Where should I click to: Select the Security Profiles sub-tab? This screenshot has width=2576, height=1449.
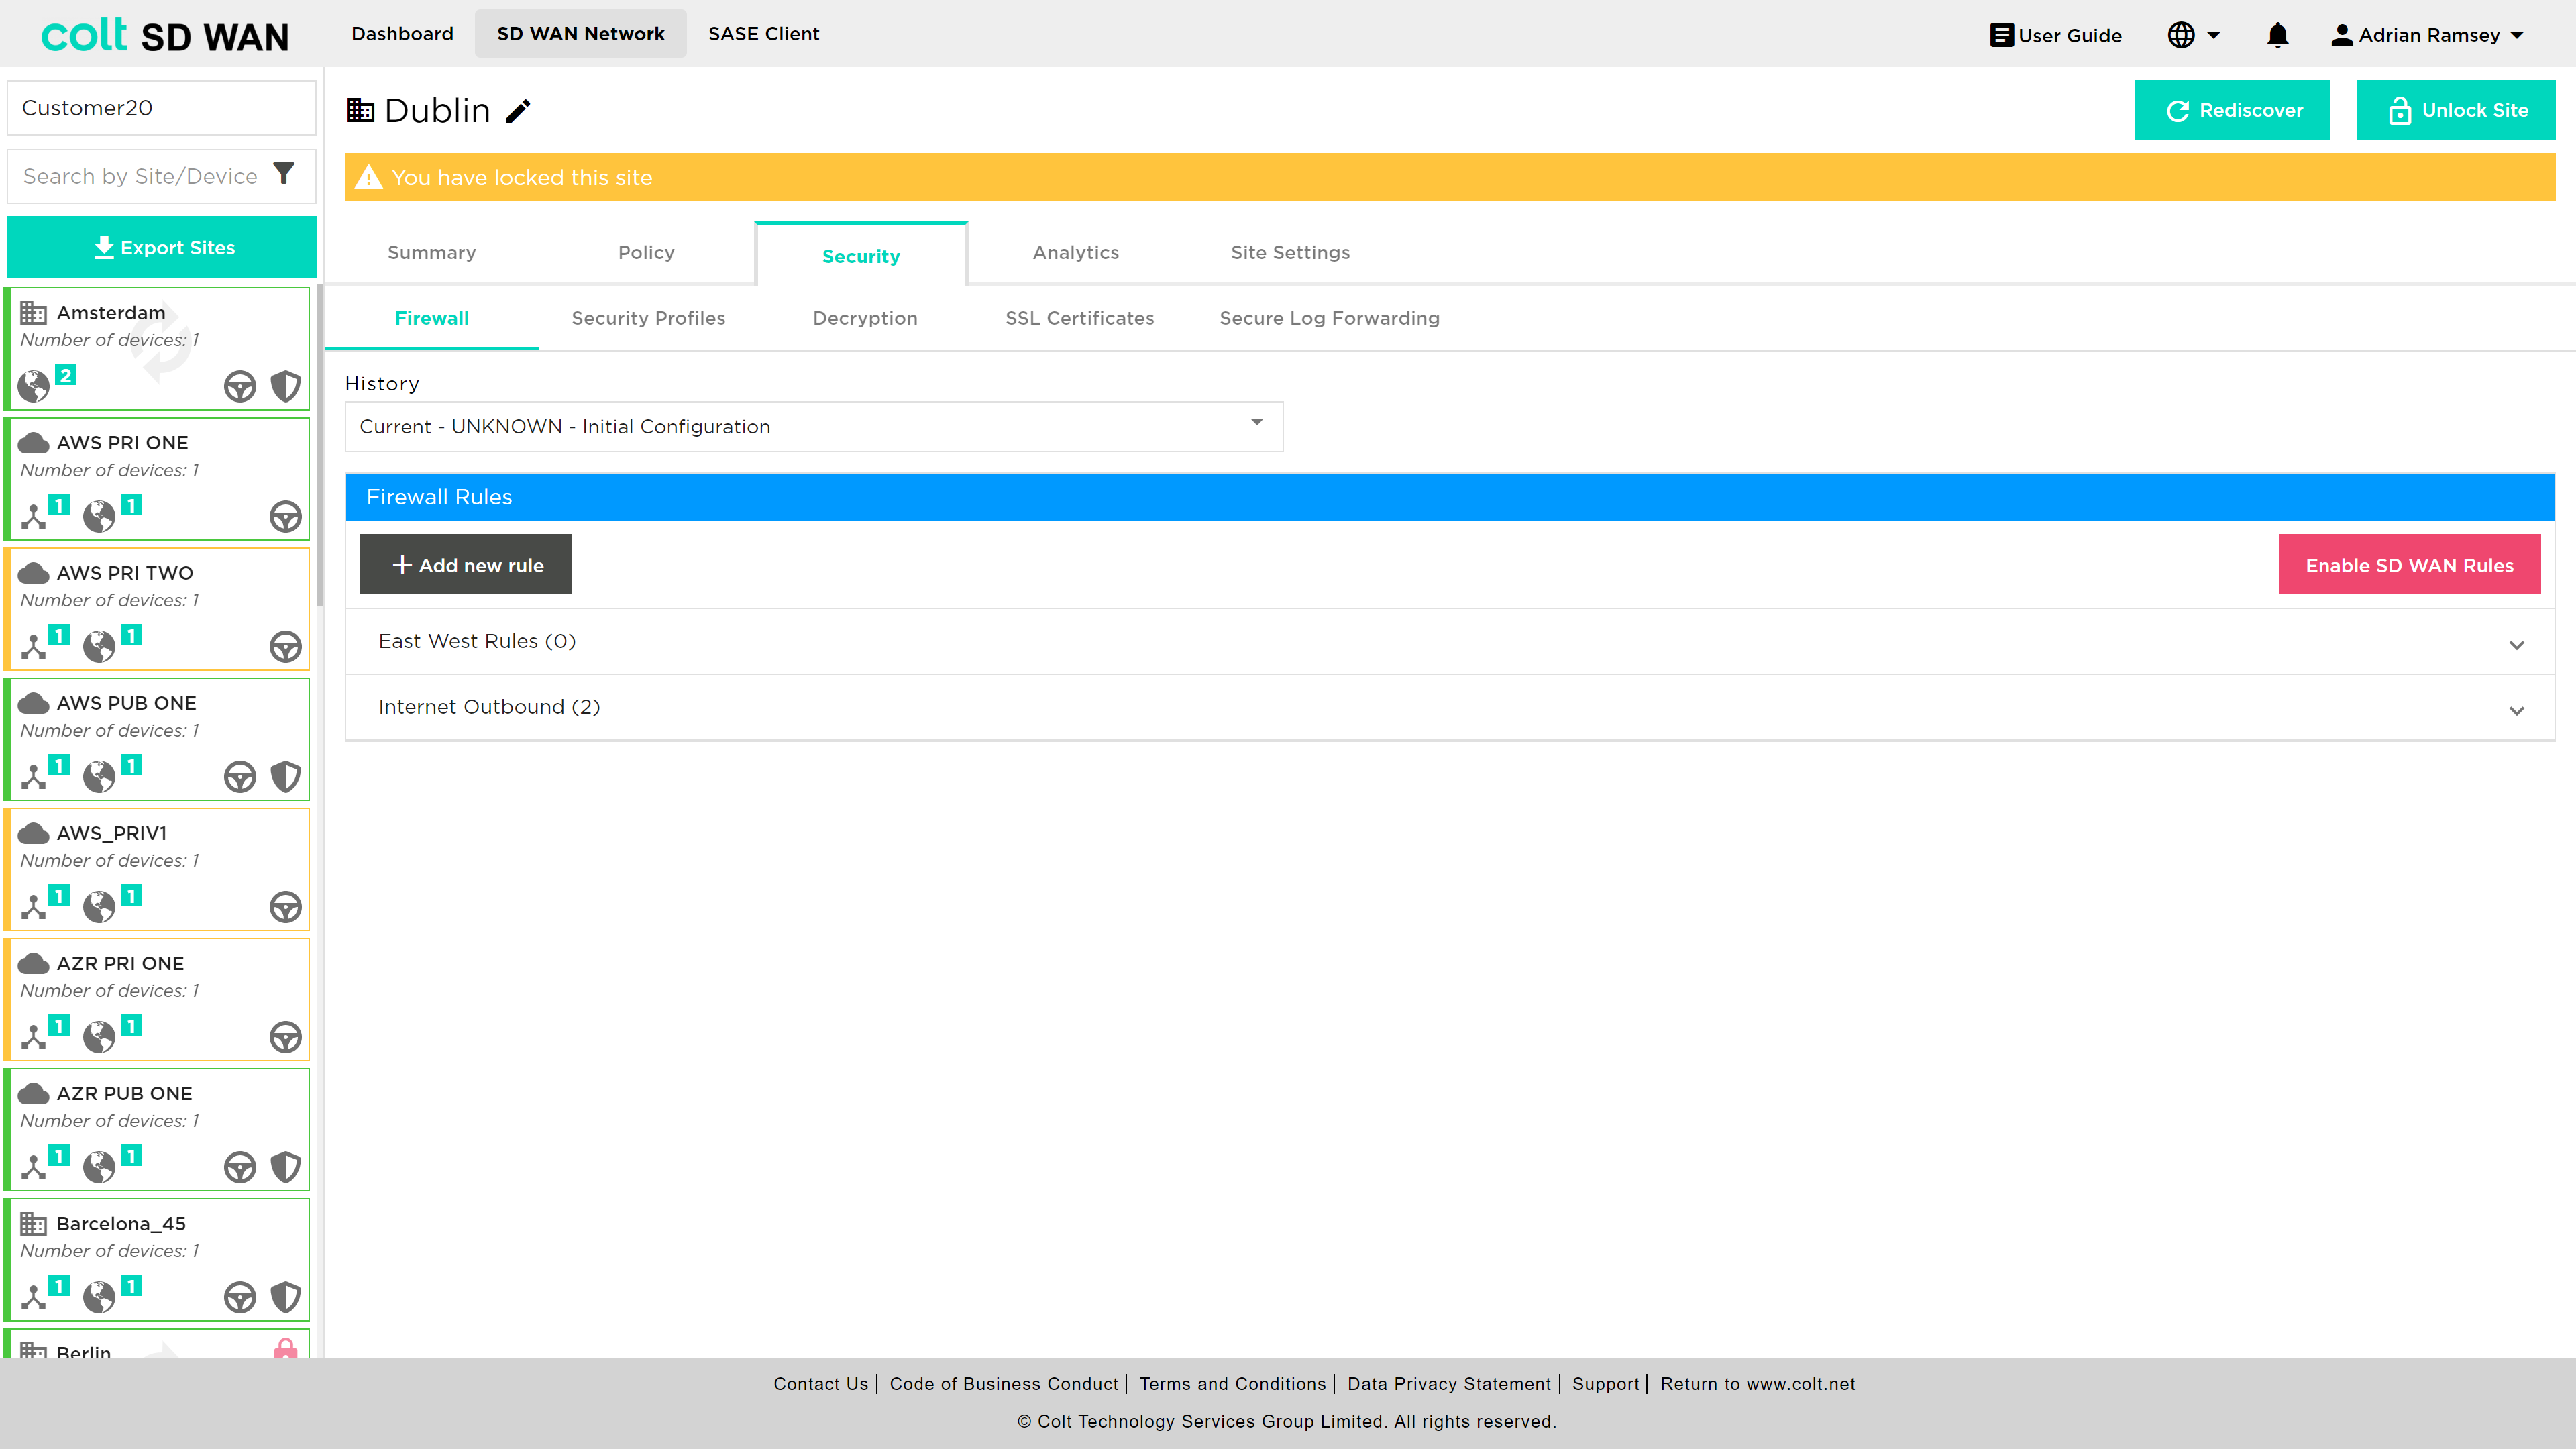point(648,318)
